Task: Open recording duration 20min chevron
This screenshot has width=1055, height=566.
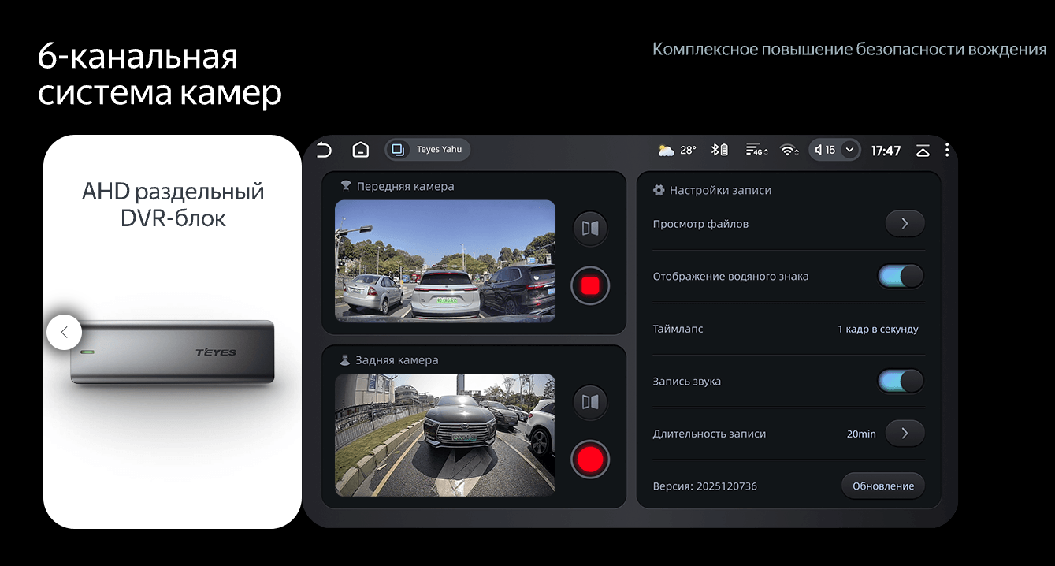Action: [905, 434]
